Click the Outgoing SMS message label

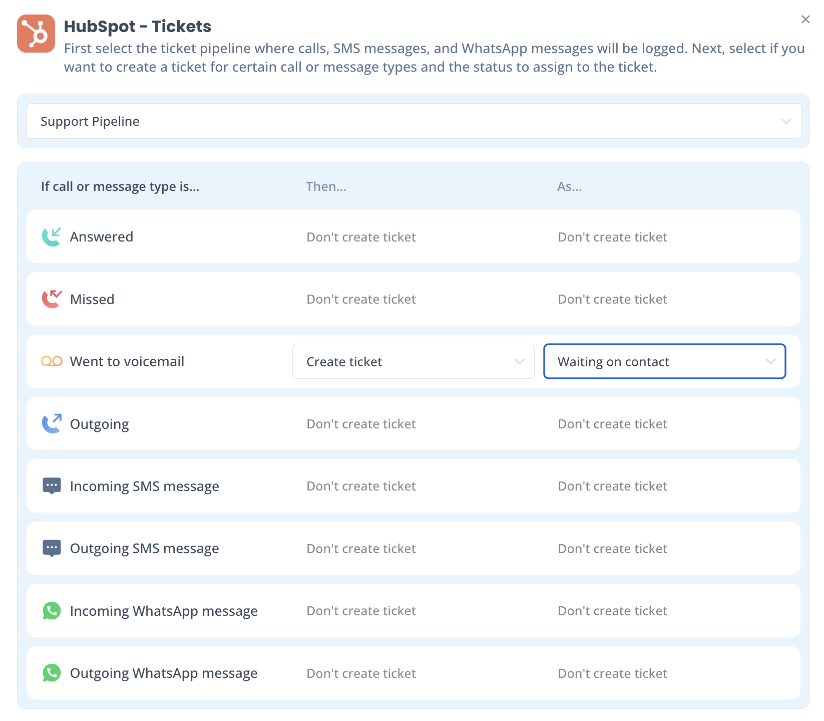[x=145, y=549]
